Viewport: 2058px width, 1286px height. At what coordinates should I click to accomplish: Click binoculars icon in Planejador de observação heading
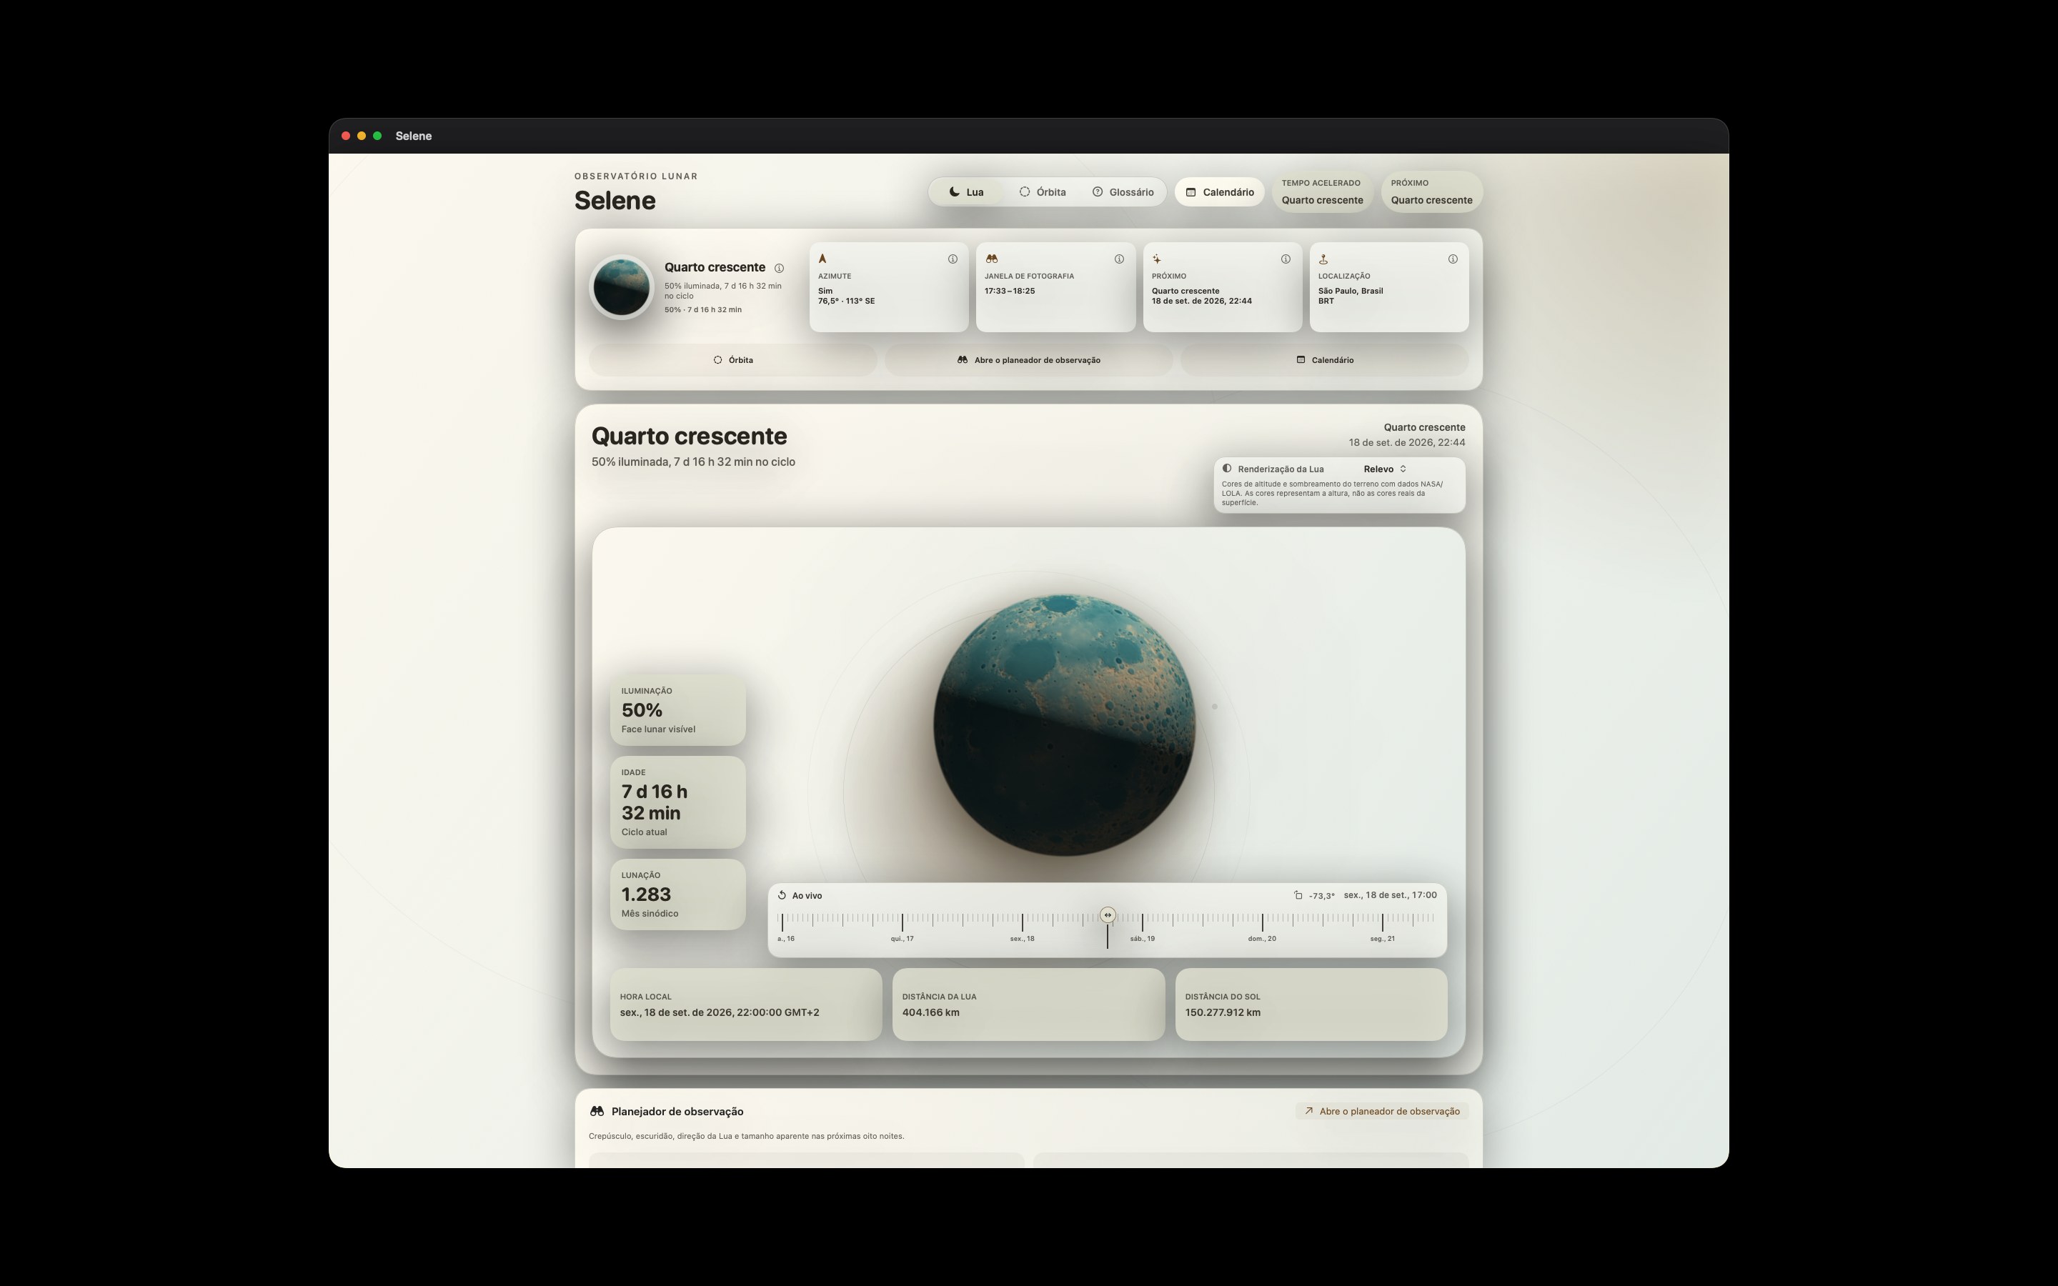pyautogui.click(x=597, y=1112)
